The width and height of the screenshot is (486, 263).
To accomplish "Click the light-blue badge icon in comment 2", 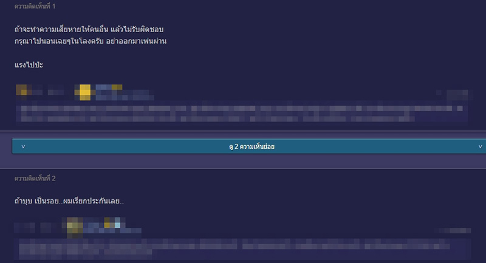I will (114, 226).
